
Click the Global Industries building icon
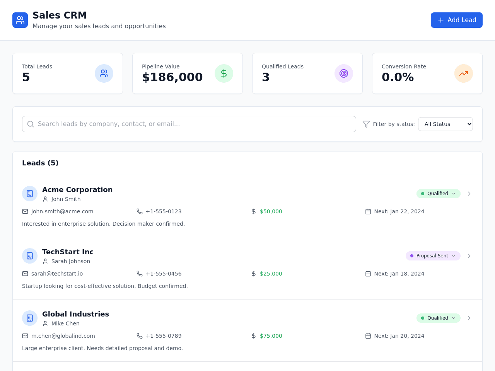pyautogui.click(x=30, y=318)
